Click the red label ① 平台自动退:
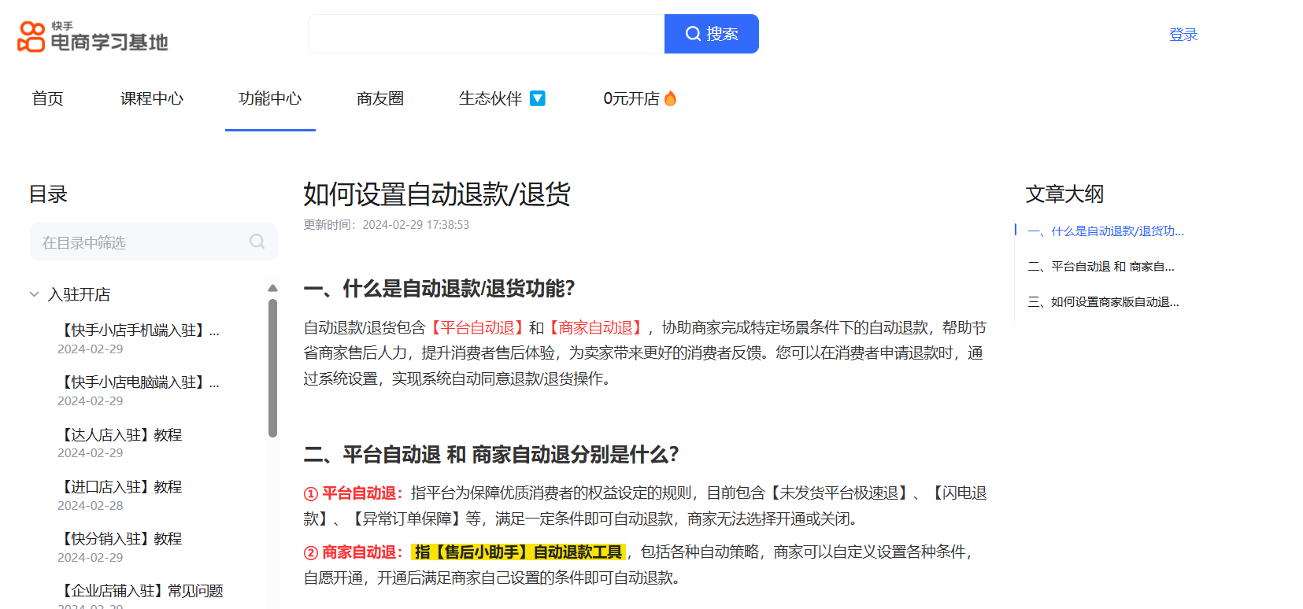The height and width of the screenshot is (609, 1303). (x=354, y=493)
